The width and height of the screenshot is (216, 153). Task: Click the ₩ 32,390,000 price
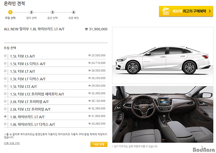[97, 109]
